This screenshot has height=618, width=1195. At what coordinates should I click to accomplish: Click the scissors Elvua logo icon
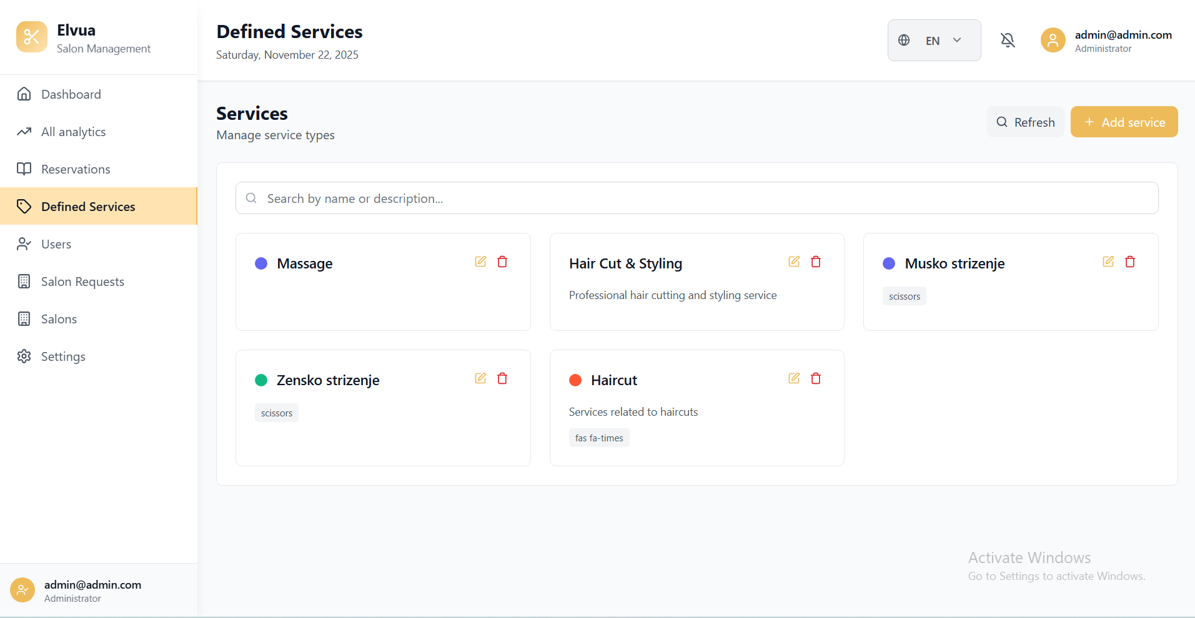(x=31, y=37)
